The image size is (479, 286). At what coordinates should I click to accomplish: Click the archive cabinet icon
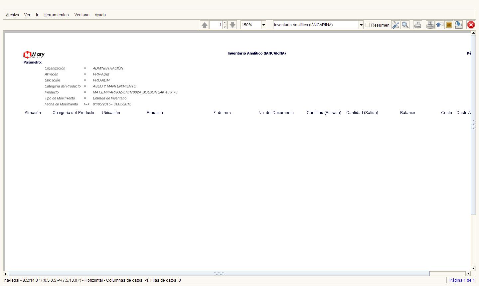tap(449, 25)
